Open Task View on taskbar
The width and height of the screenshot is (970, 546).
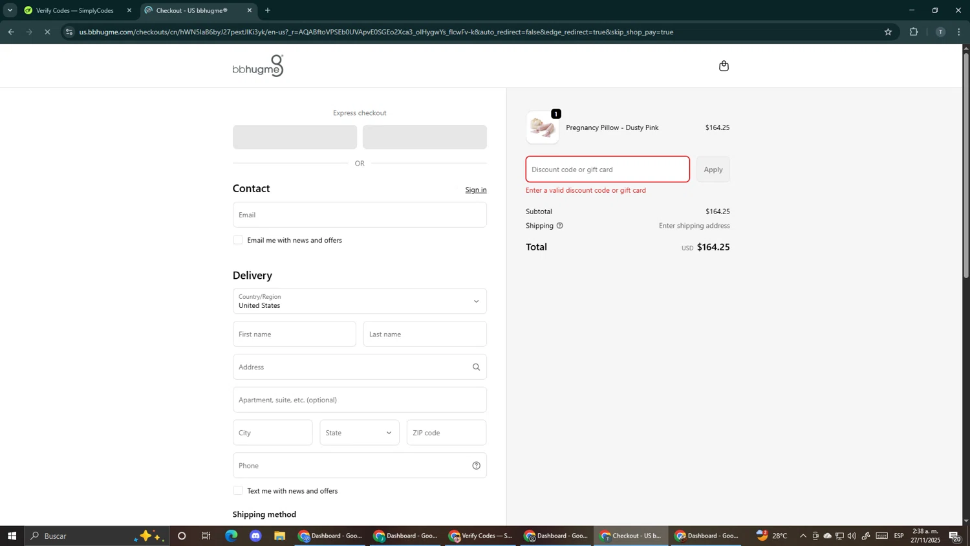pos(206,536)
